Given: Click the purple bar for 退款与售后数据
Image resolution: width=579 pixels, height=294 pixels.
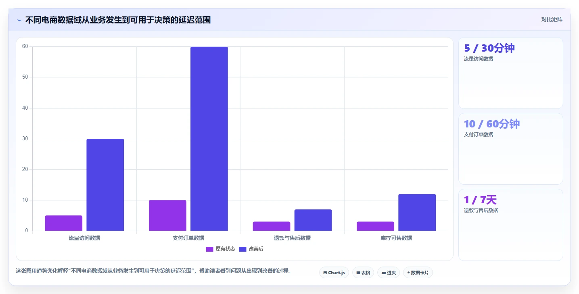Looking at the screenshot, I should [x=272, y=226].
